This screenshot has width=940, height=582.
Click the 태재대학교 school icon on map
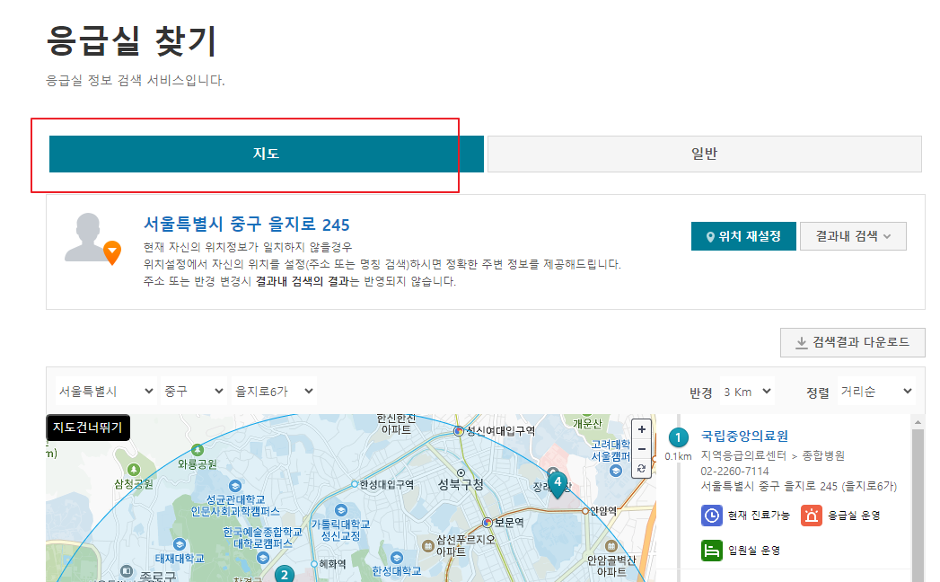point(180,544)
